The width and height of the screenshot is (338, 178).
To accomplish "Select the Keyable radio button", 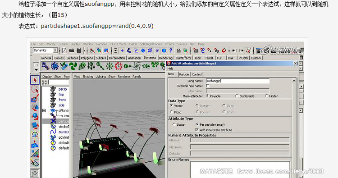I will tap(207, 96).
